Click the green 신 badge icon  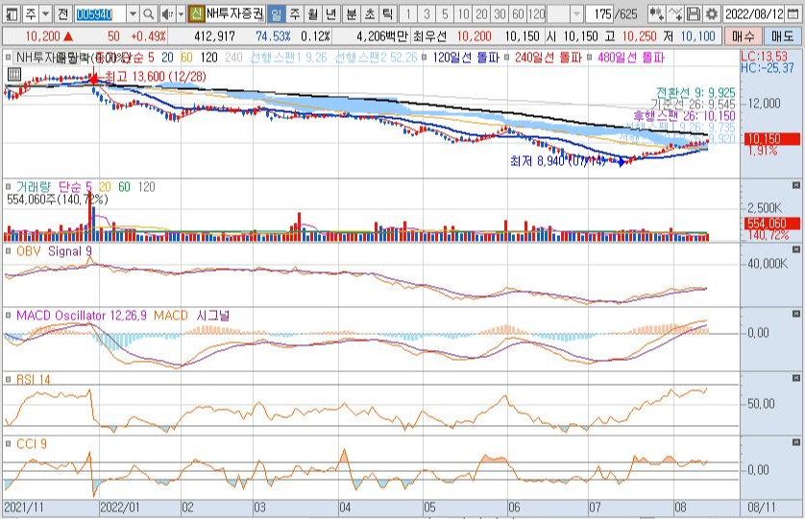click(196, 13)
